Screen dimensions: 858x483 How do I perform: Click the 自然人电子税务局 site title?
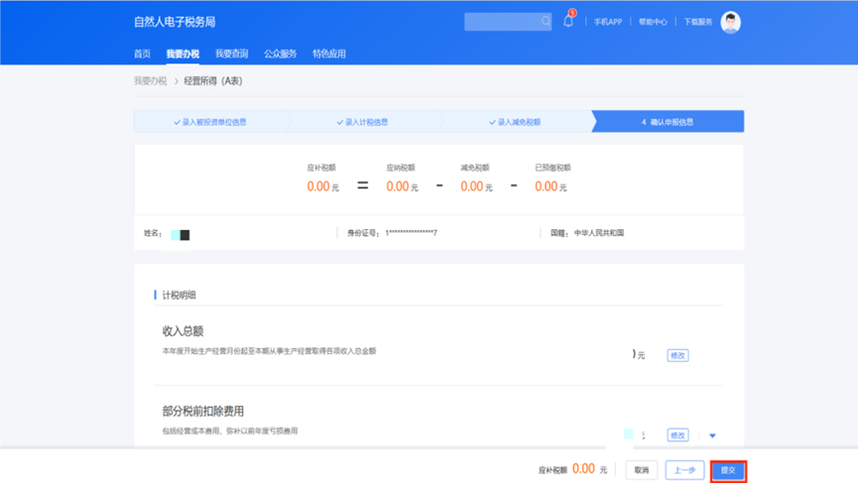(175, 21)
